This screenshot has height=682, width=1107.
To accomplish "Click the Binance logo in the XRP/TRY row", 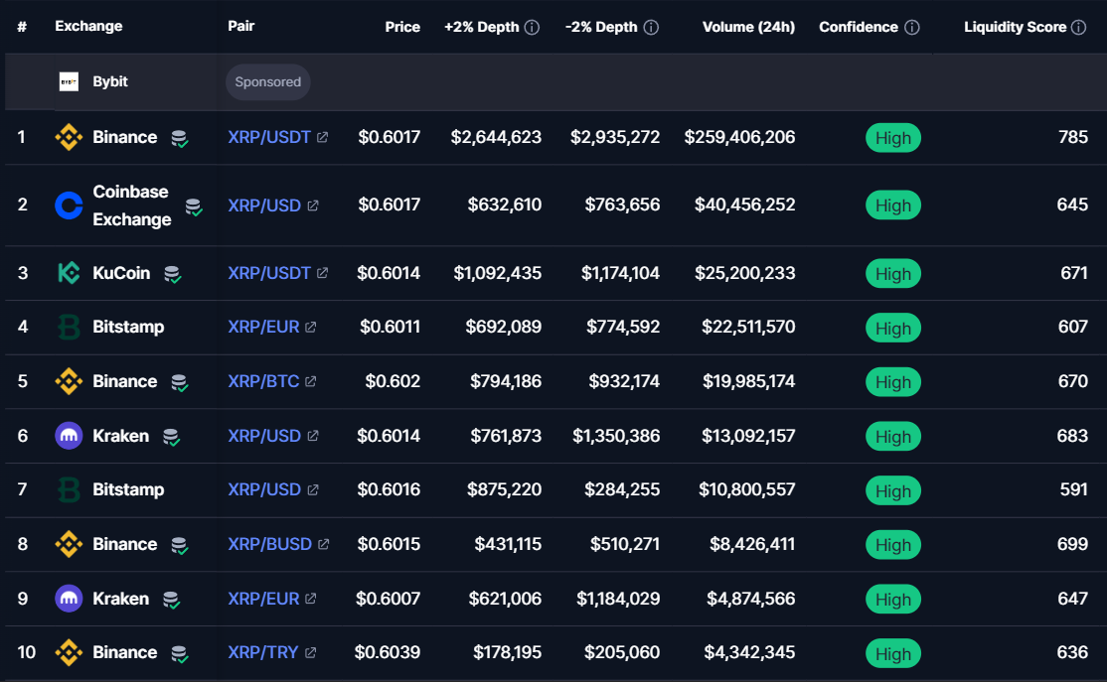I will pyautogui.click(x=69, y=652).
